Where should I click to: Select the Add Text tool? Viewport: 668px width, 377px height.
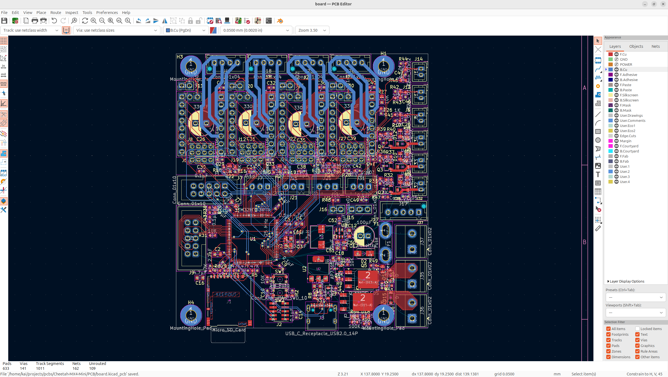[x=598, y=174]
